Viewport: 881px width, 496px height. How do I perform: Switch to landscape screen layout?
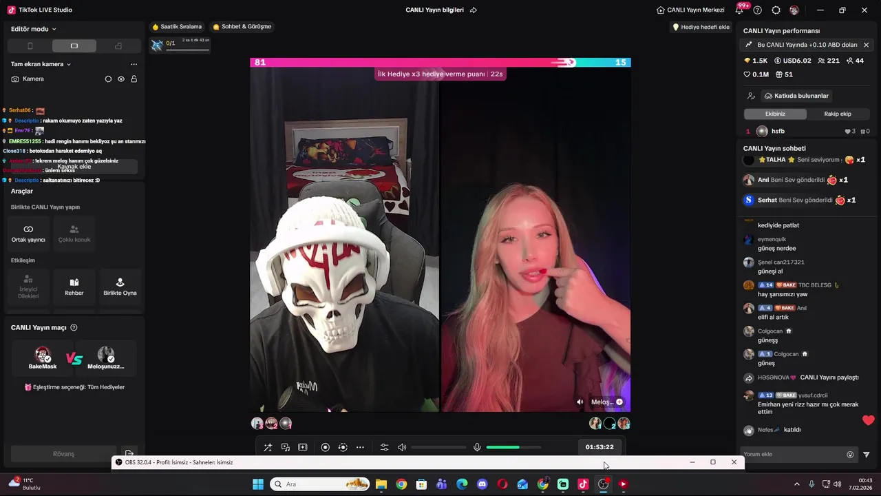[74, 46]
